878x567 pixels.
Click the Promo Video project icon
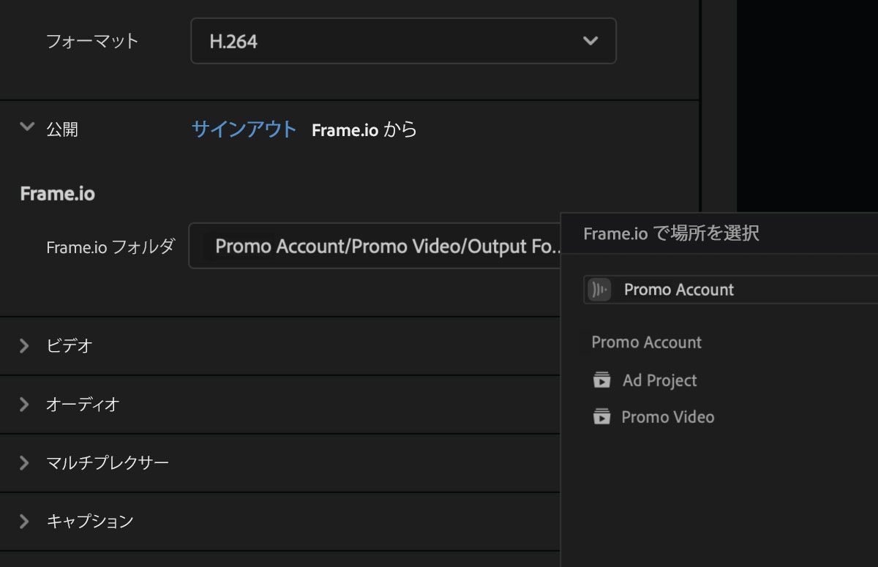601,417
